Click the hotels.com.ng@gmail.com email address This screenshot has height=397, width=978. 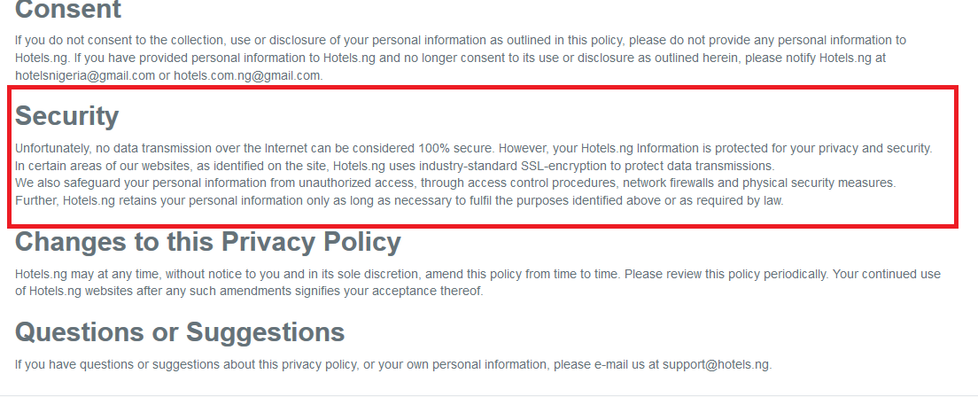click(248, 75)
